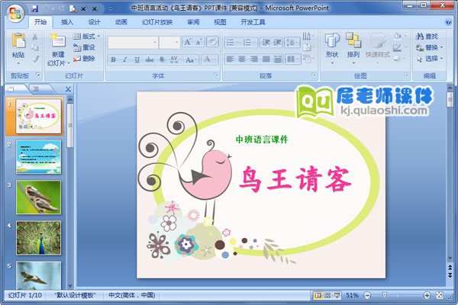This screenshot has height=305, width=458.
Task: Click Replace (替换) button
Action: (429, 47)
